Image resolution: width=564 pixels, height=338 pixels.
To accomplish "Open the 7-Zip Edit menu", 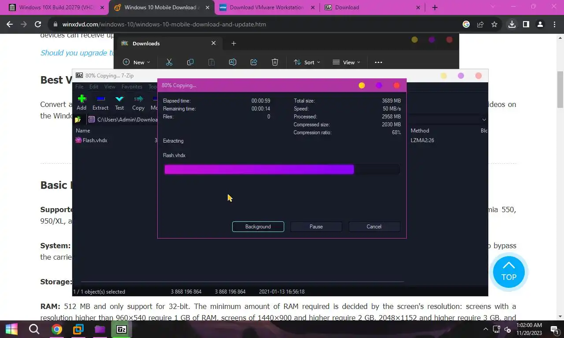I will point(94,87).
